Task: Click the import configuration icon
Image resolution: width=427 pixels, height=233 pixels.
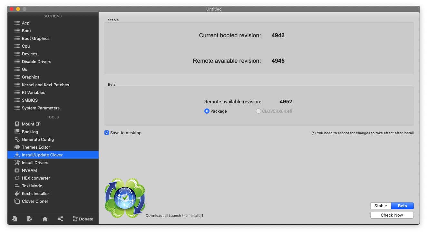Action: [14, 219]
